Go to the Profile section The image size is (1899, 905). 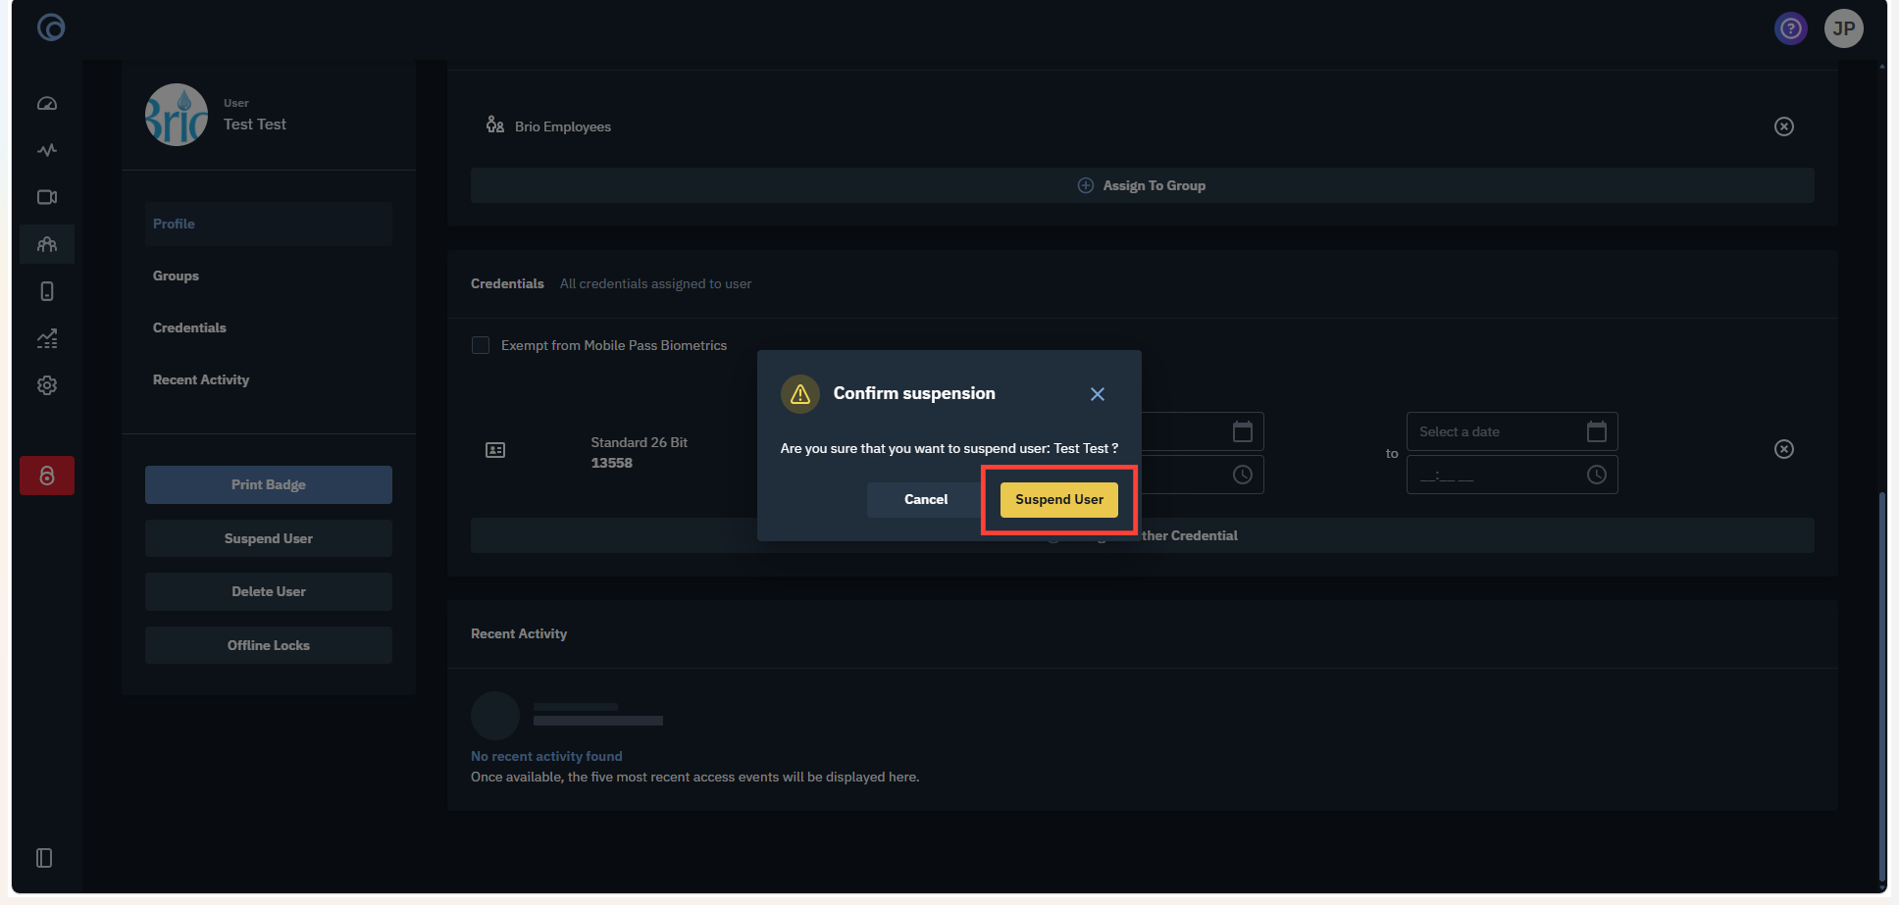coord(269,224)
